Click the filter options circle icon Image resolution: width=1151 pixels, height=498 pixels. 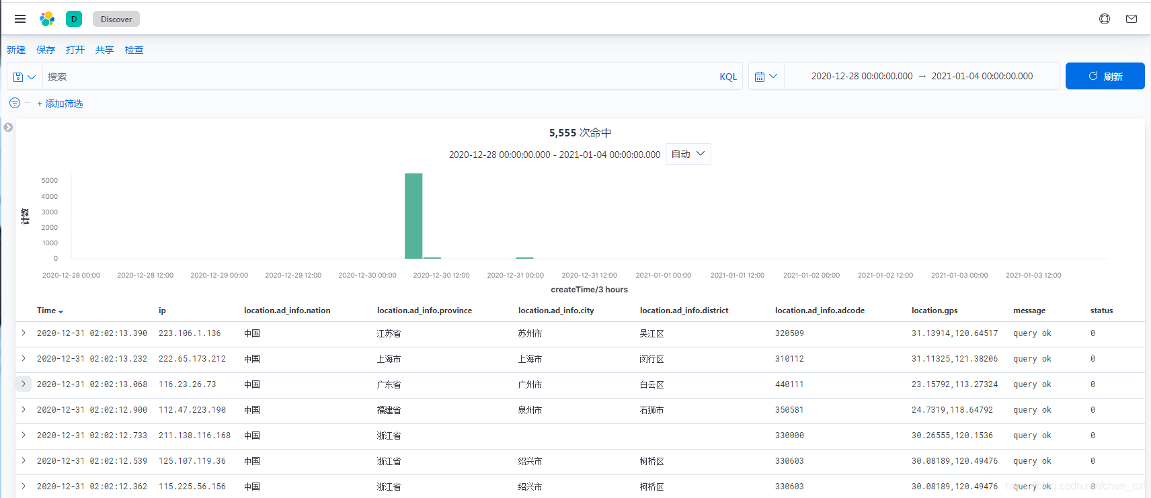(x=15, y=103)
